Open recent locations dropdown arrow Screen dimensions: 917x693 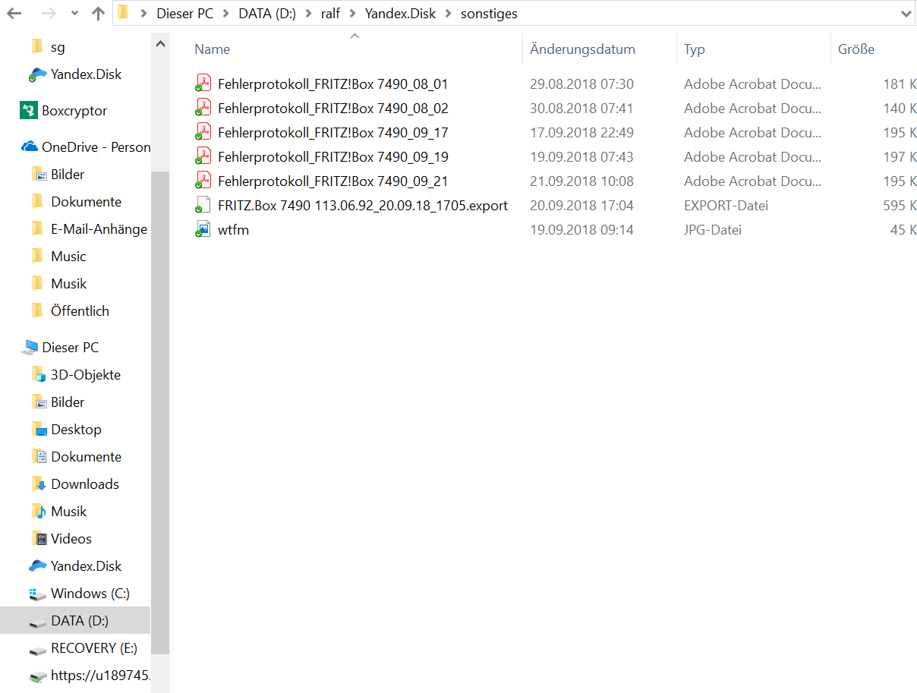pos(74,14)
